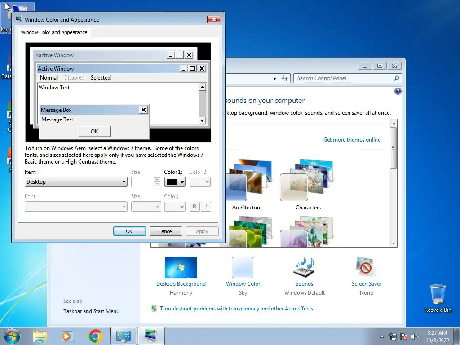Viewport: 460px width, 345px height.
Task: Confirm the dialog with the OK button
Action: [x=129, y=231]
